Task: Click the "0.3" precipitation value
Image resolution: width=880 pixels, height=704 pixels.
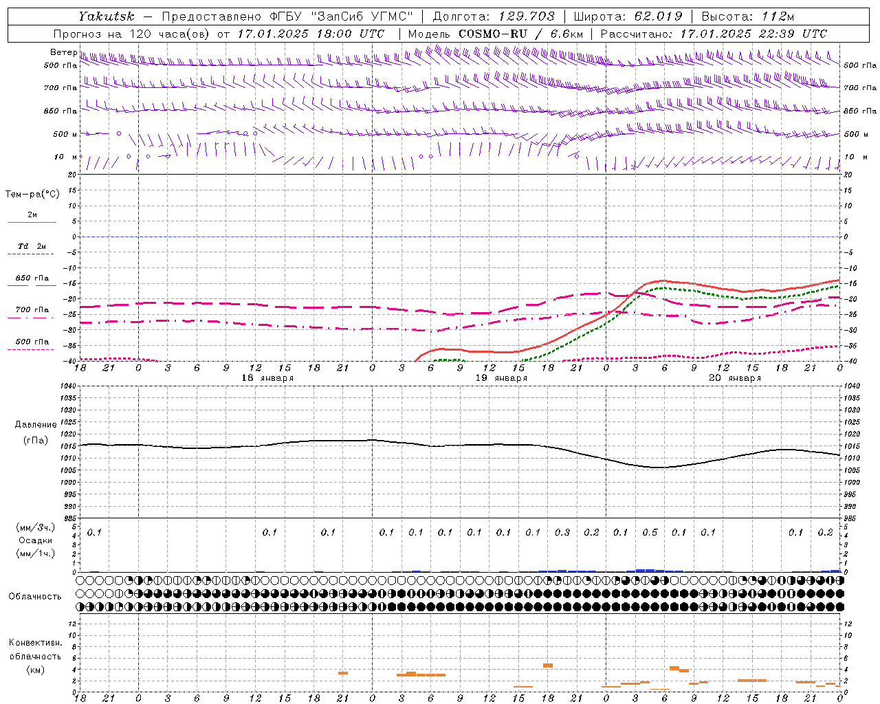Action: (562, 532)
